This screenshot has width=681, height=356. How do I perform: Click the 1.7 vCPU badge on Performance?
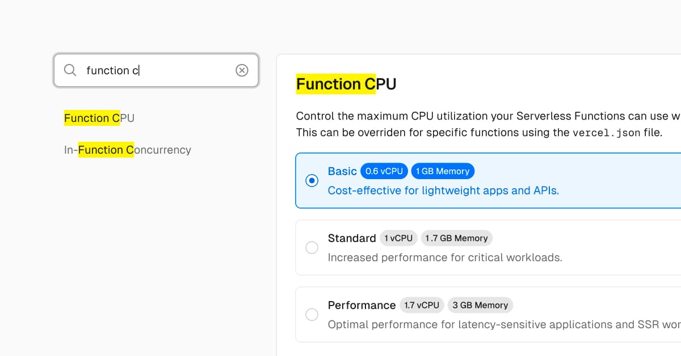(422, 305)
